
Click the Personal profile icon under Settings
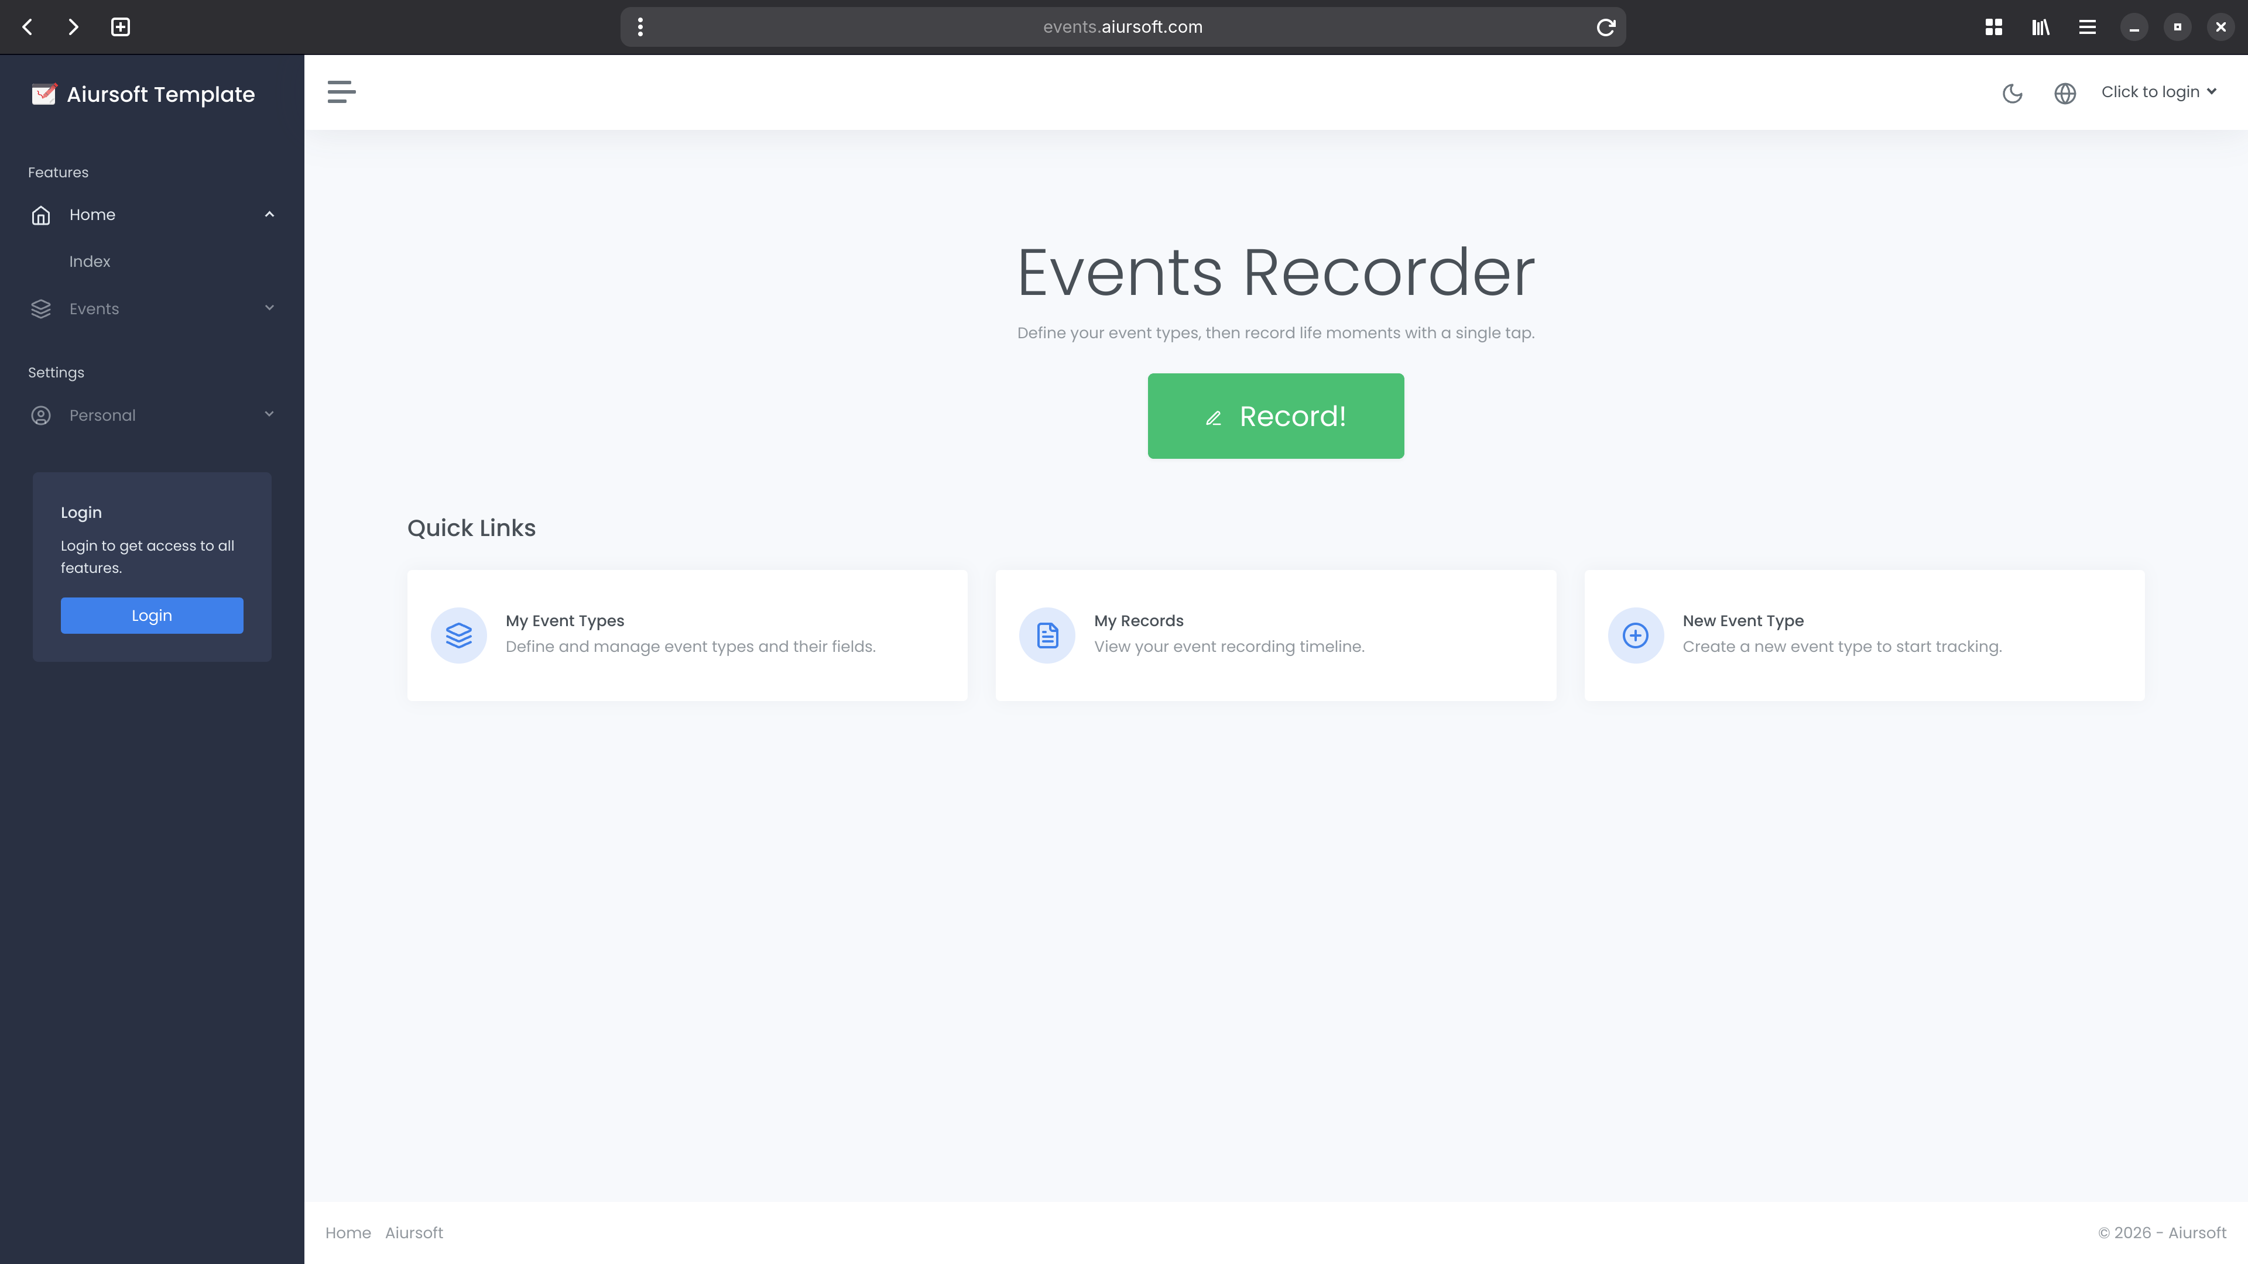pos(41,415)
